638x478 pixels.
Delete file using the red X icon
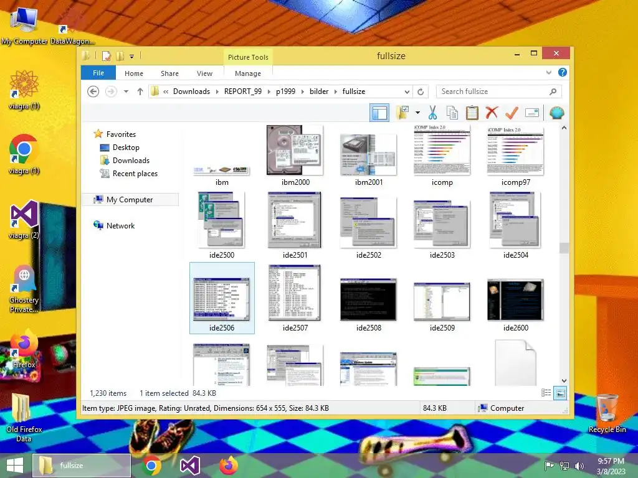492,112
